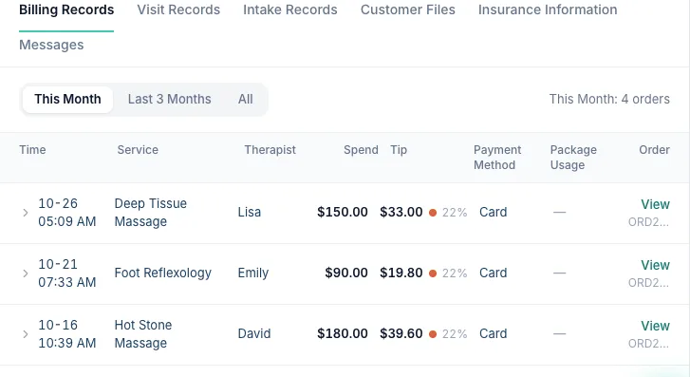Screen dimensions: 690x377
Task: Click the orange tip dot in David's row
Action: pos(433,334)
